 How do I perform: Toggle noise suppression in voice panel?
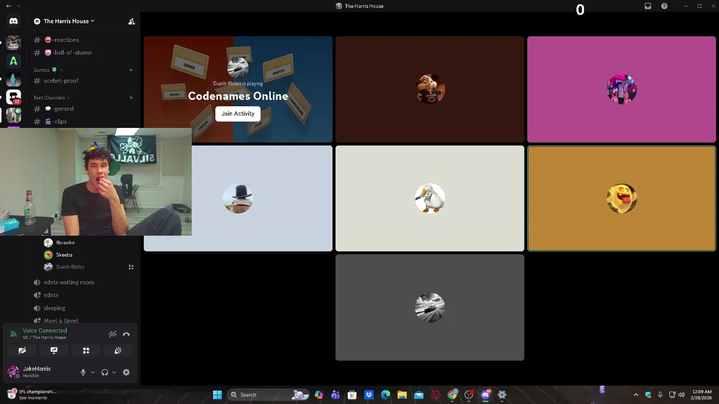112,334
